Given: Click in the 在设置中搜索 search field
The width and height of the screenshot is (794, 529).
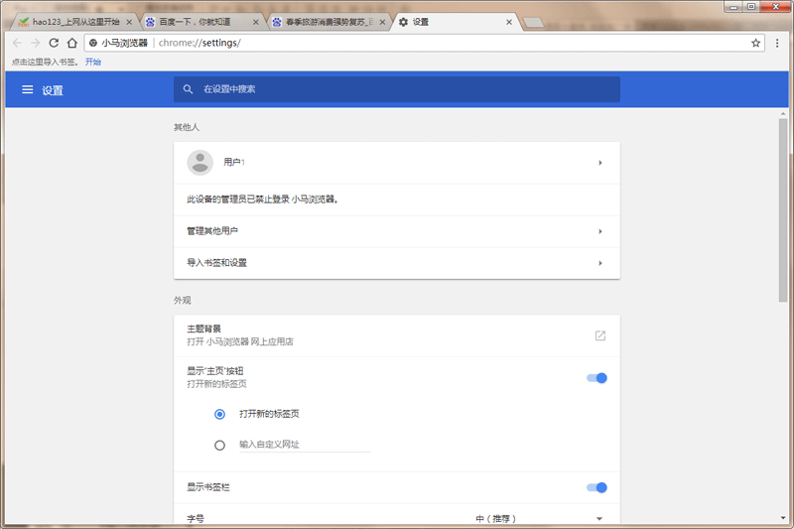Looking at the screenshot, I should [397, 89].
